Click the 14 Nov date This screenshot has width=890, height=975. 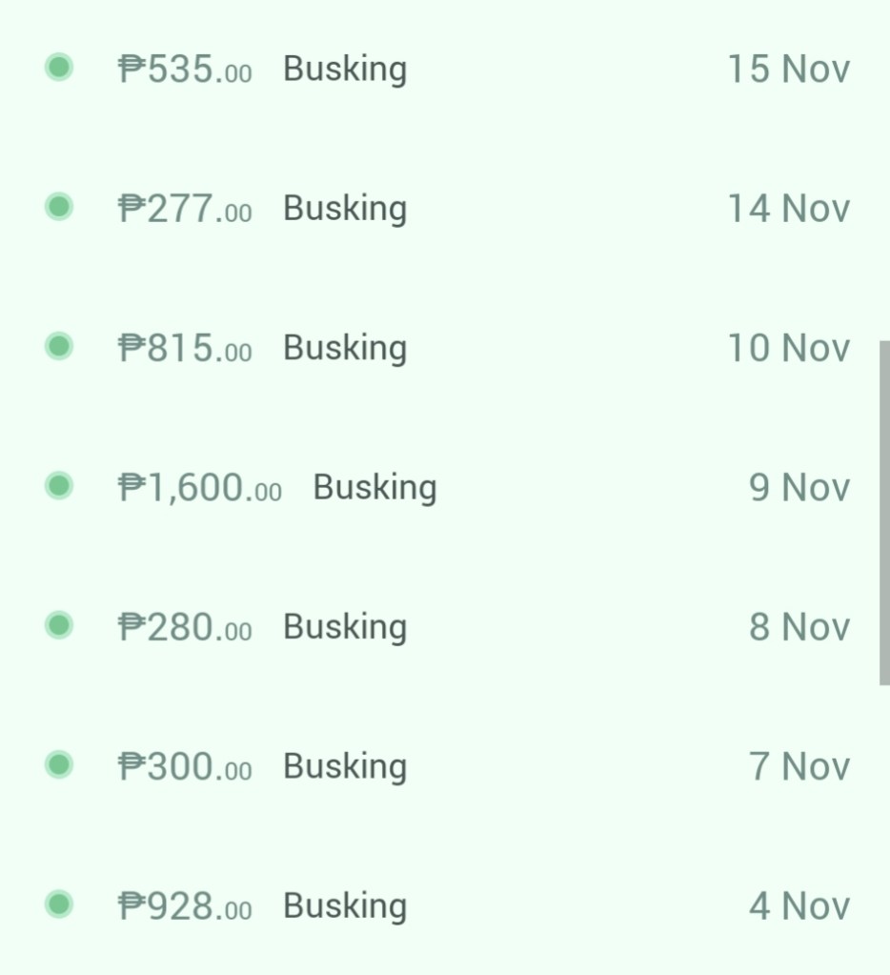pos(788,208)
